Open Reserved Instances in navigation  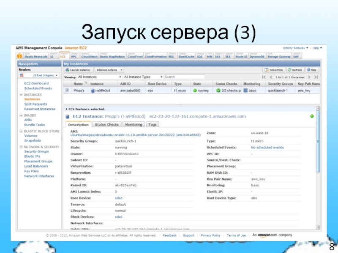pyautogui.click(x=40, y=109)
